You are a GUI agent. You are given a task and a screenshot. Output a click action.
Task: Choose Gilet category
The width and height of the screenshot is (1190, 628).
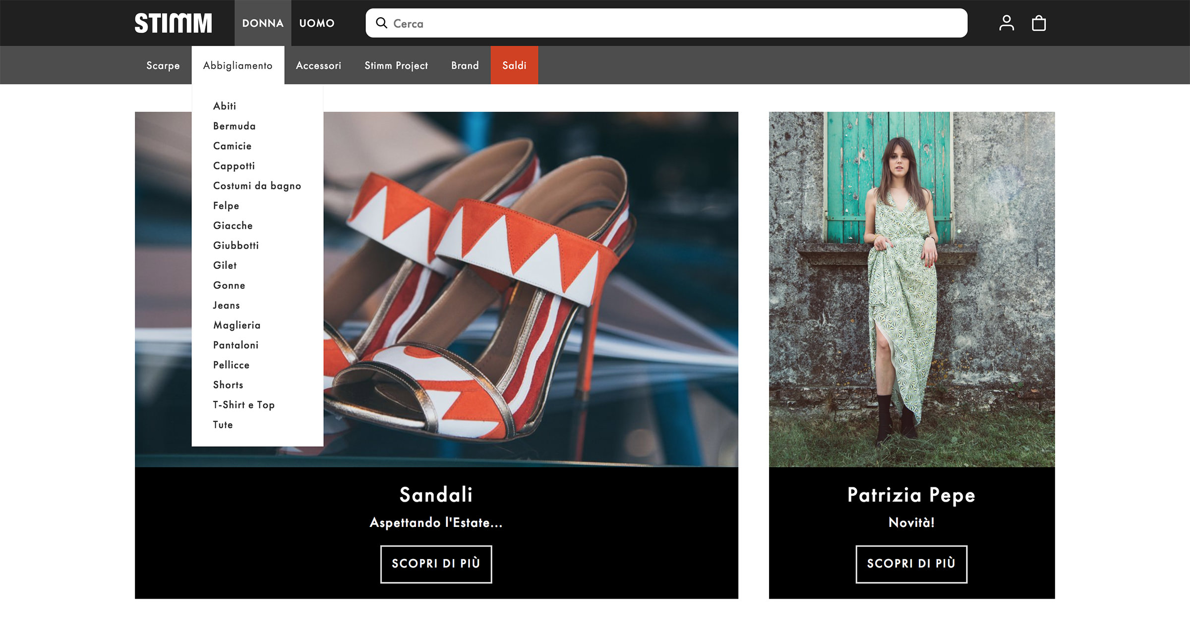click(225, 265)
